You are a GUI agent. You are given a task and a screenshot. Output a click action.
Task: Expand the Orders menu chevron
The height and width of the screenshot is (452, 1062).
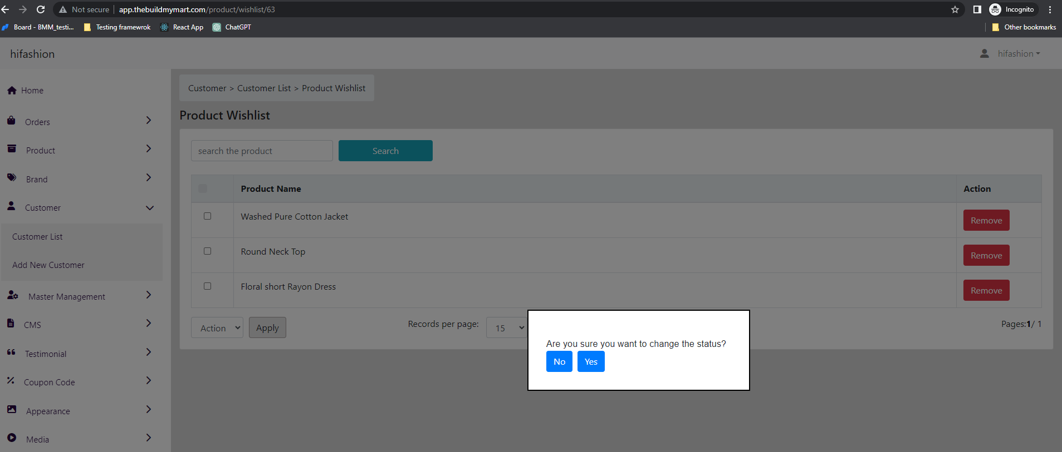coord(149,120)
